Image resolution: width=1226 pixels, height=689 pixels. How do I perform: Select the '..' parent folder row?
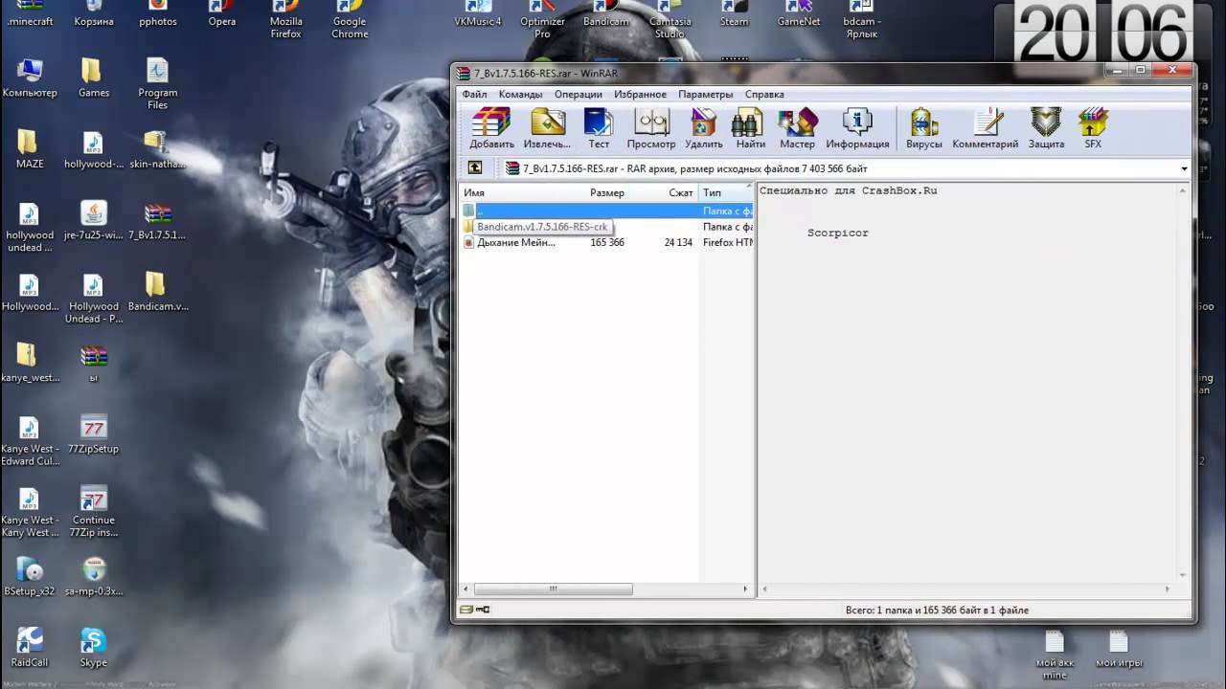coord(606,211)
